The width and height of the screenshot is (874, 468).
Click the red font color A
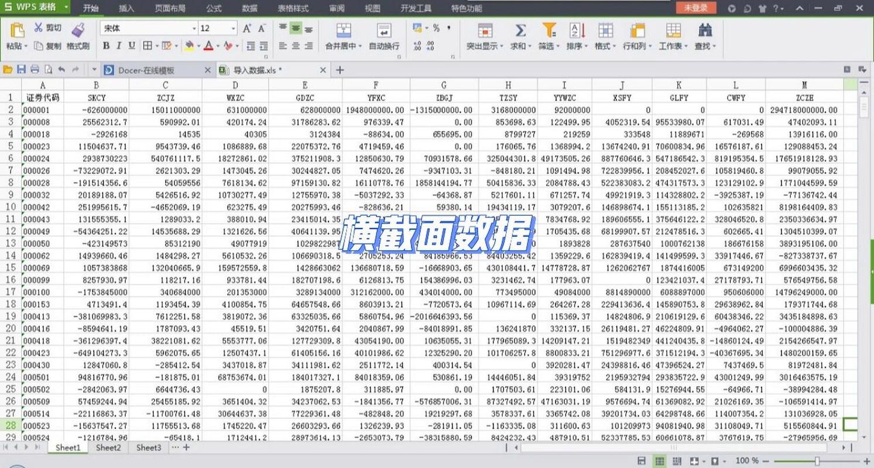coord(208,46)
